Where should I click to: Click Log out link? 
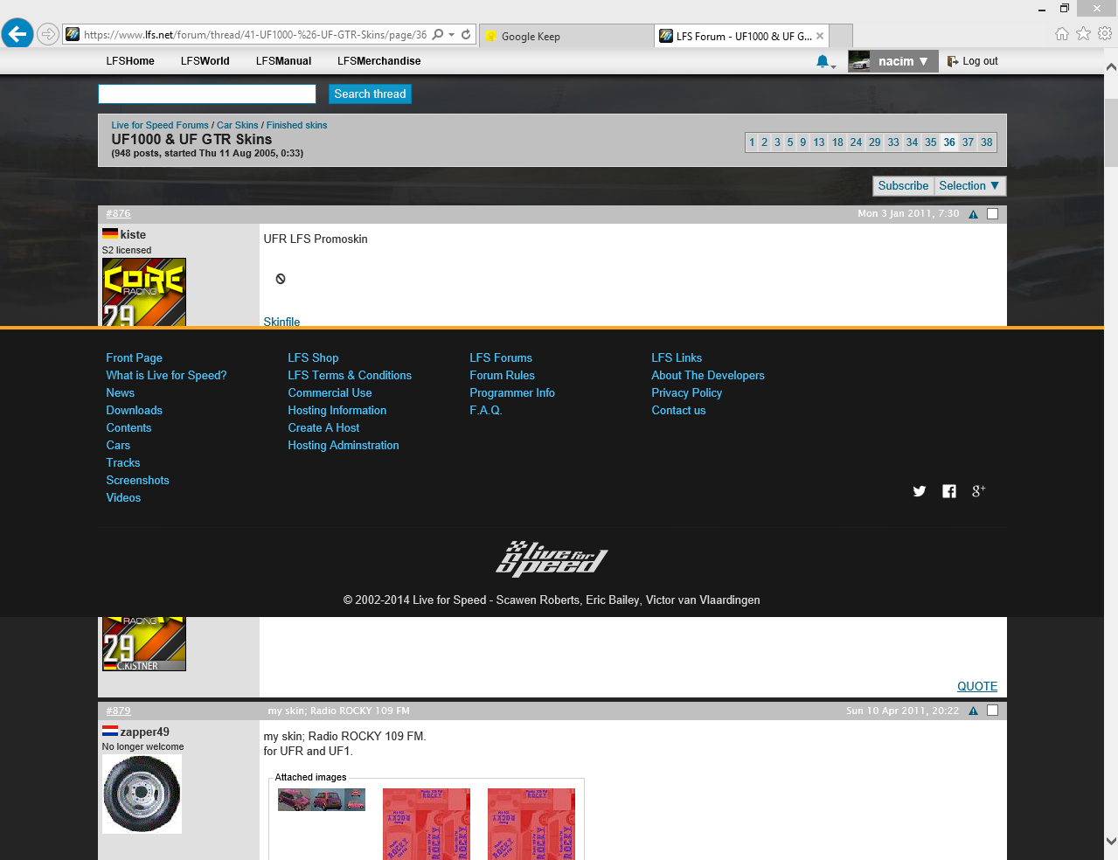click(x=980, y=61)
